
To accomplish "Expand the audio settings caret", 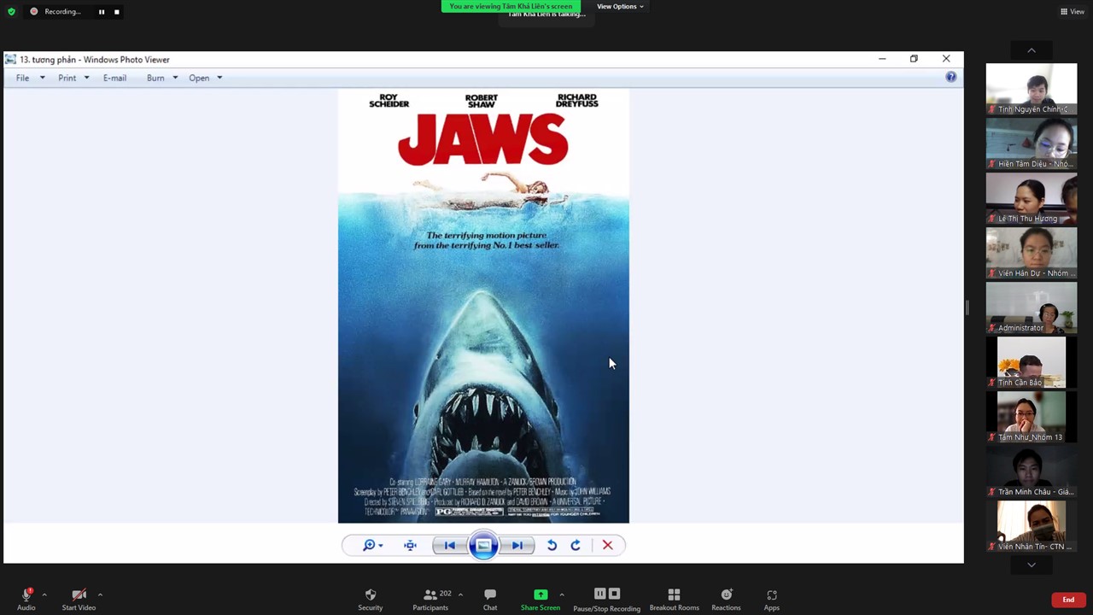I will click(44, 594).
